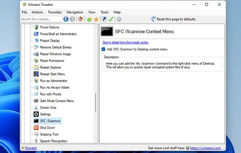Select 'SFC /Scannow' tree entry
241x153 pixels.
point(50,121)
